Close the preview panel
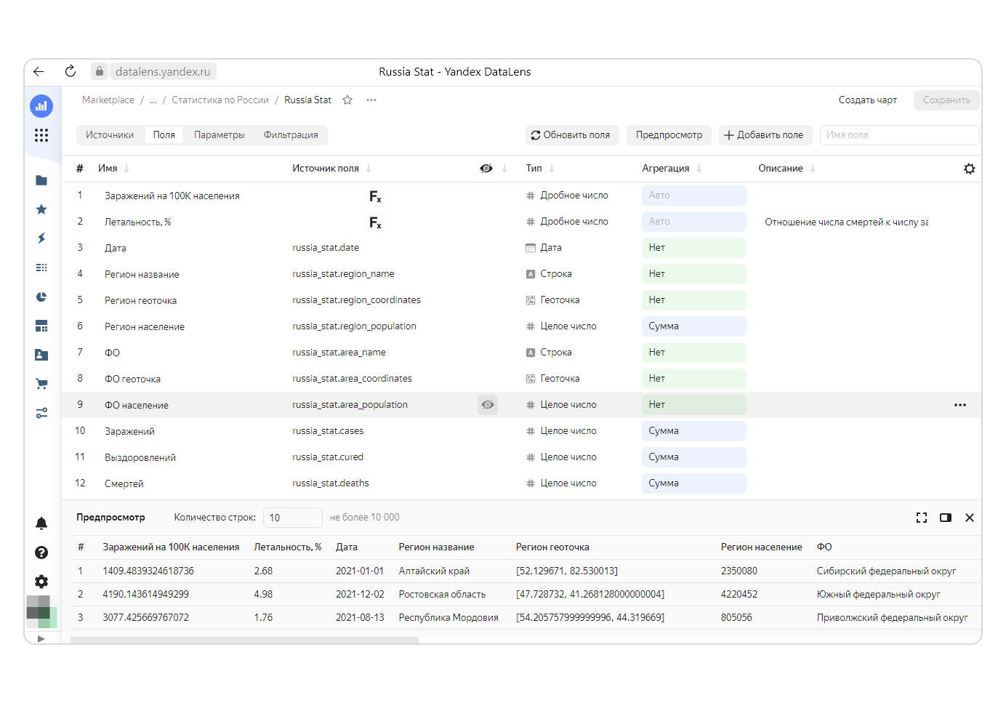Viewport: 1006px width, 703px height. (x=970, y=518)
